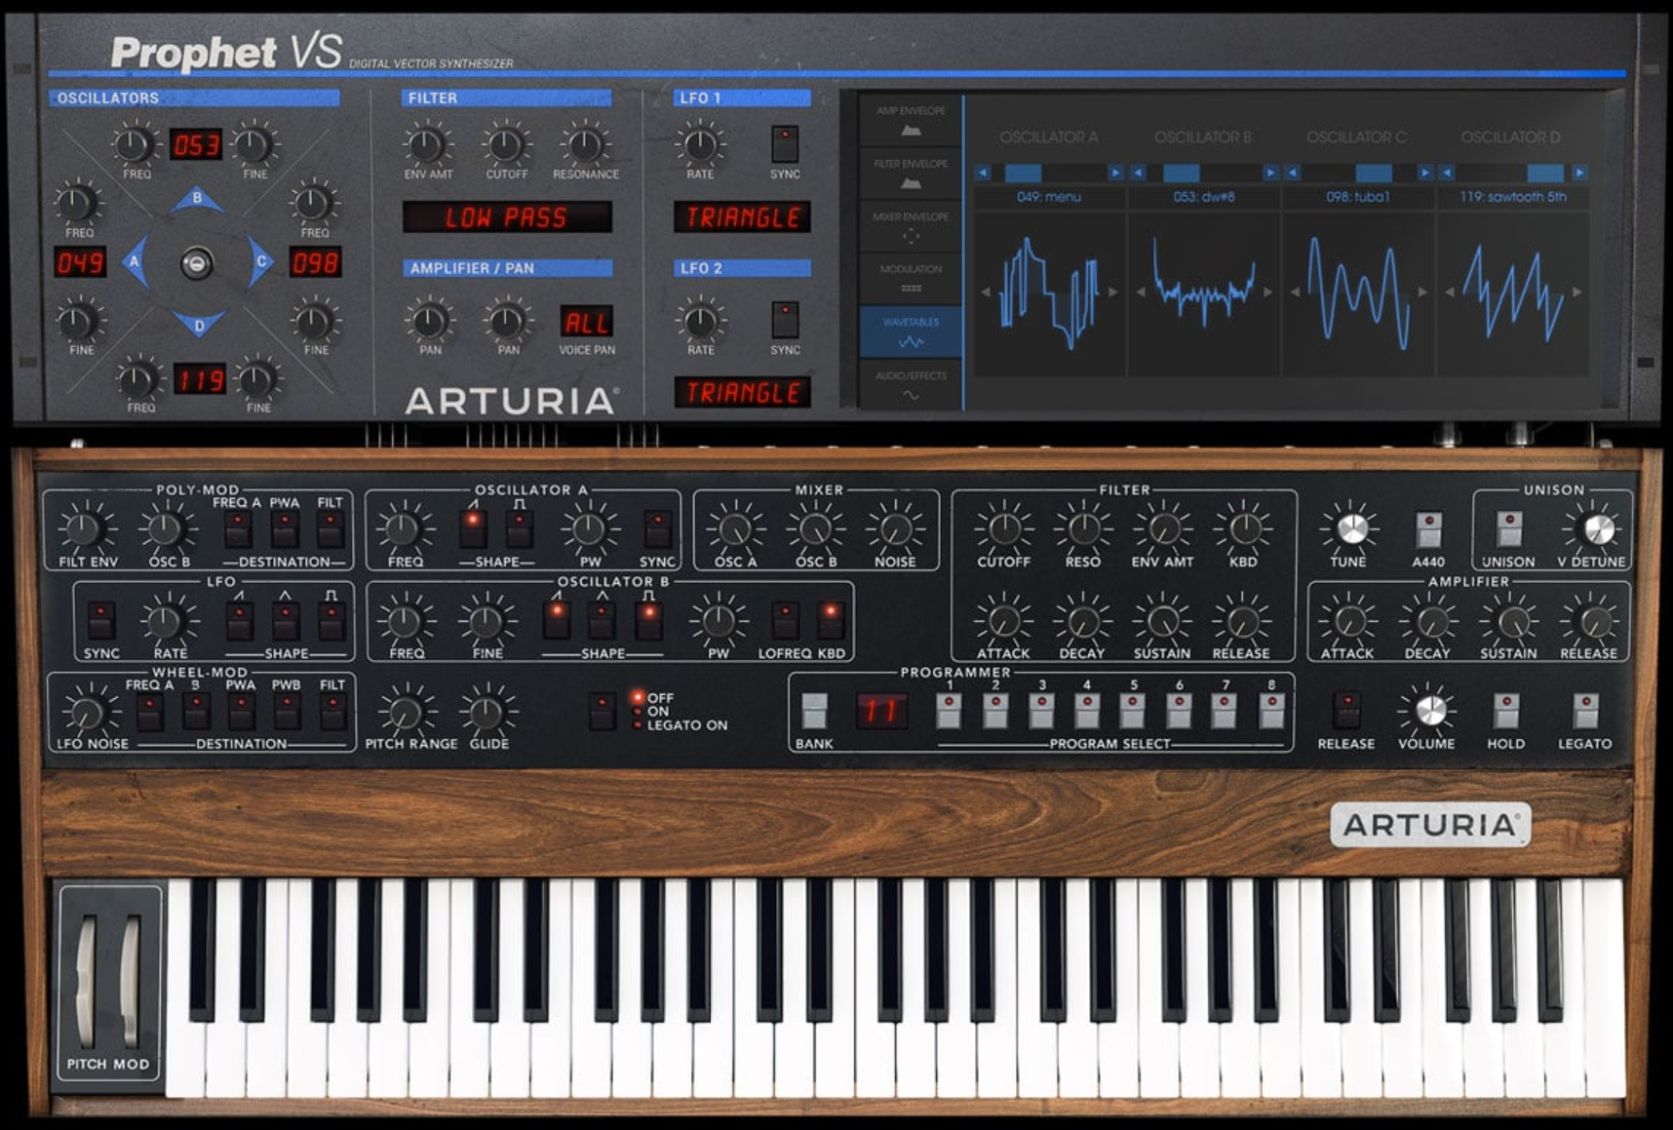Click the Glide knob

coord(486,712)
